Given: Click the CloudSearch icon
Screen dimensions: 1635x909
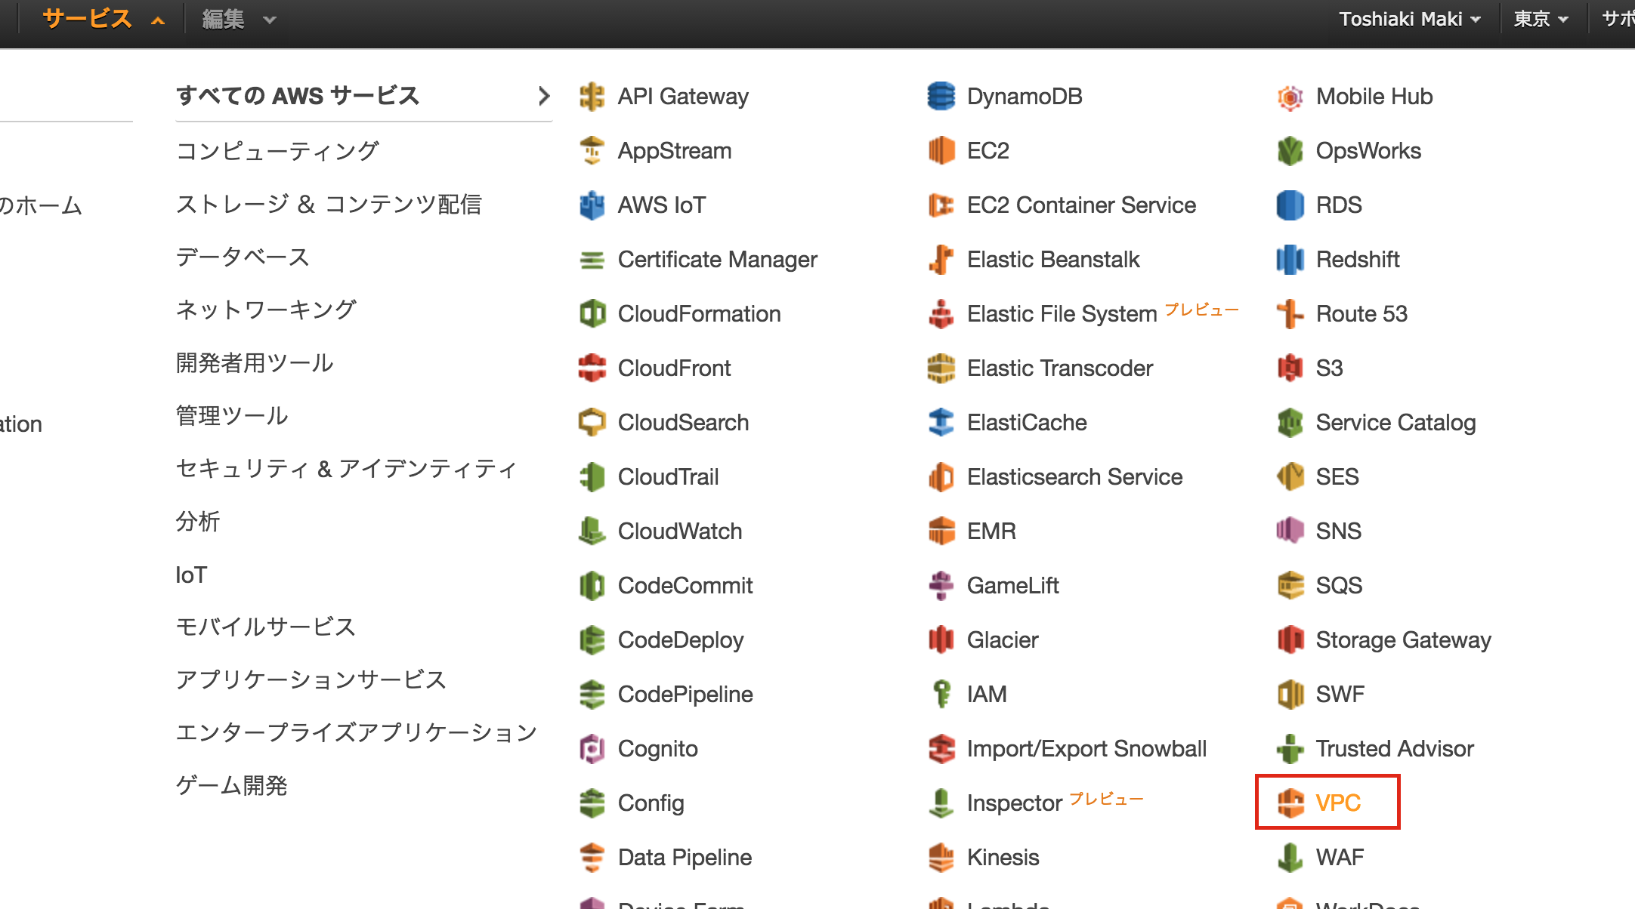Looking at the screenshot, I should tap(592, 423).
